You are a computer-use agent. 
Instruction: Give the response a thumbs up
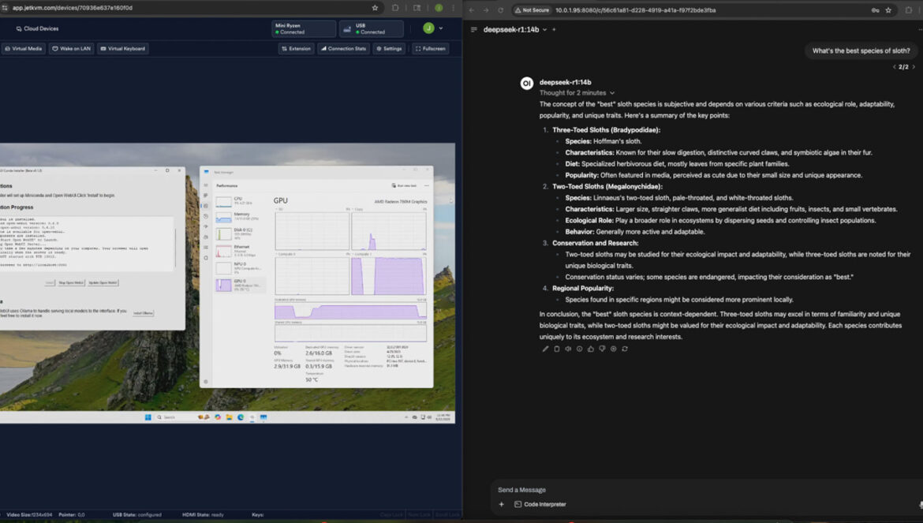(591, 349)
